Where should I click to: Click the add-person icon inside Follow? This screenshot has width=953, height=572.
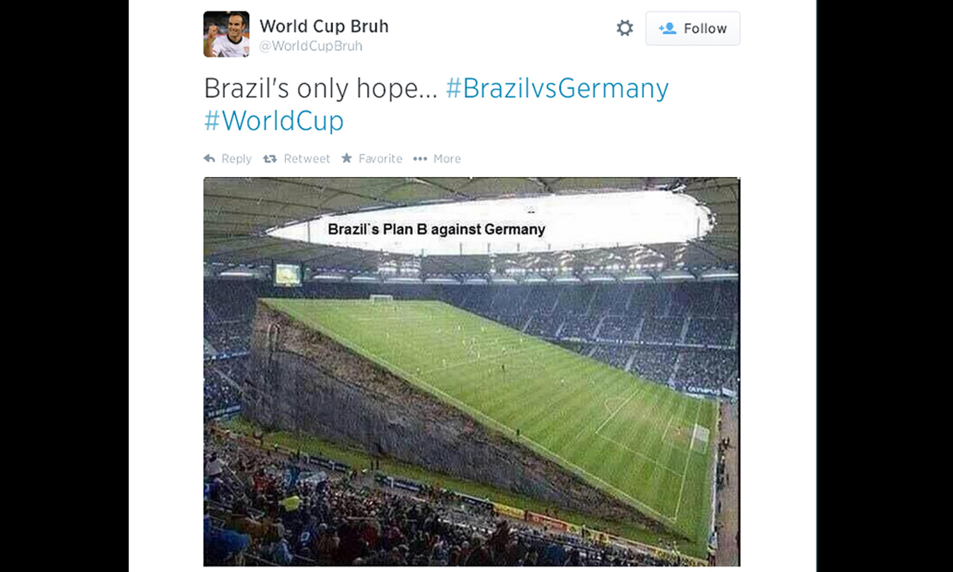pos(667,29)
